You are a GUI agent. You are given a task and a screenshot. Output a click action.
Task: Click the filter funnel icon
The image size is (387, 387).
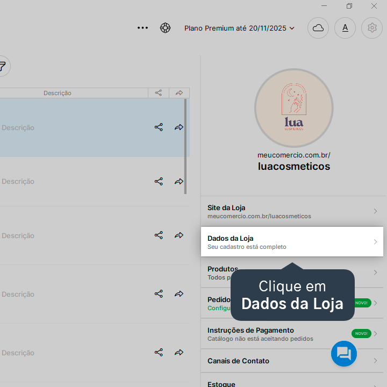[x=3, y=66]
